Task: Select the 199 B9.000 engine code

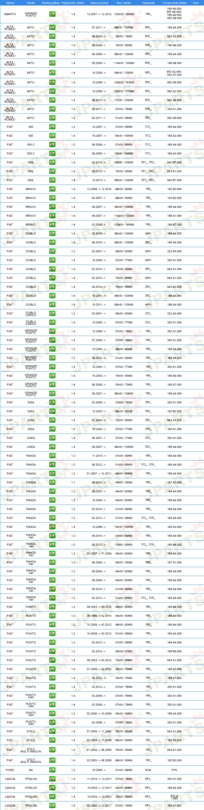Action: coord(174,651)
